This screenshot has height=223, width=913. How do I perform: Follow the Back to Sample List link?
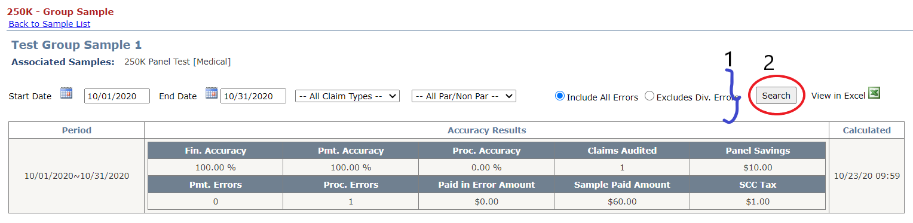(x=50, y=24)
